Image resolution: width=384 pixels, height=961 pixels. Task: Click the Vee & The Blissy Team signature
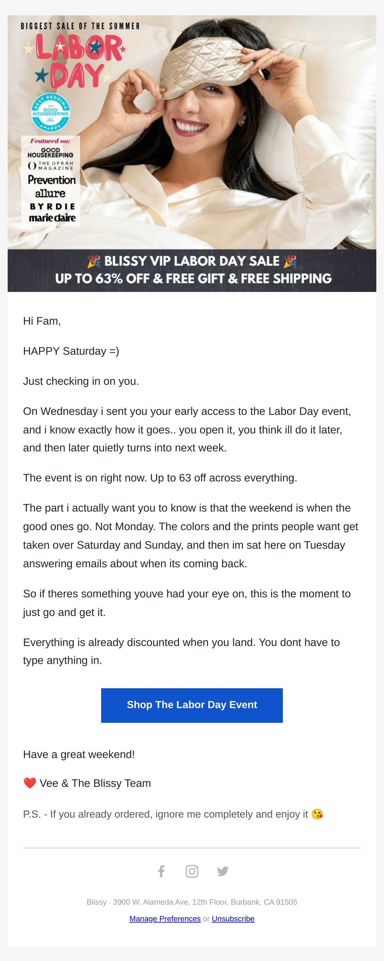click(x=95, y=783)
